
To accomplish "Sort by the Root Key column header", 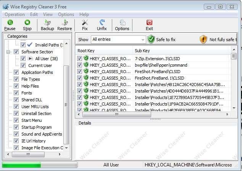I will pos(104,51).
